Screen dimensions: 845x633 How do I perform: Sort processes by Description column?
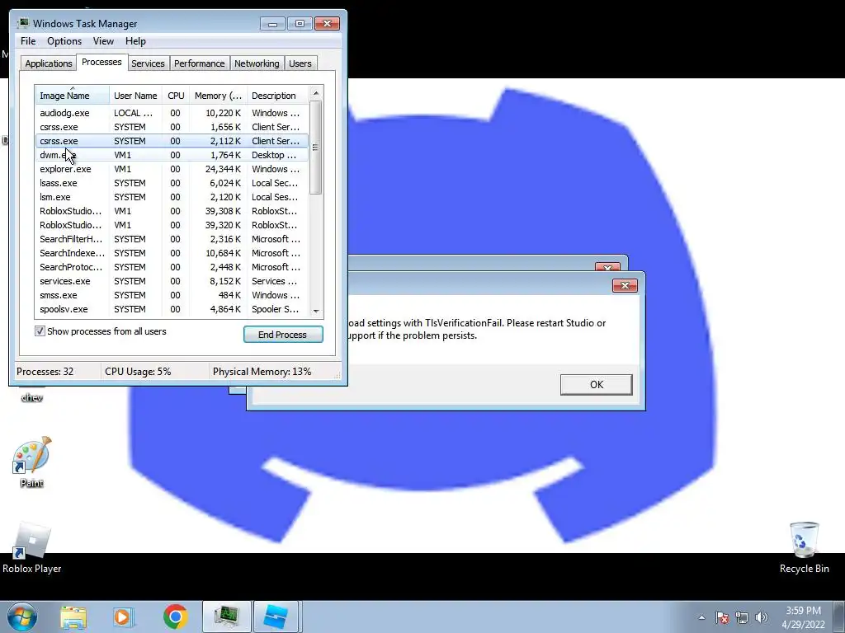(277, 96)
